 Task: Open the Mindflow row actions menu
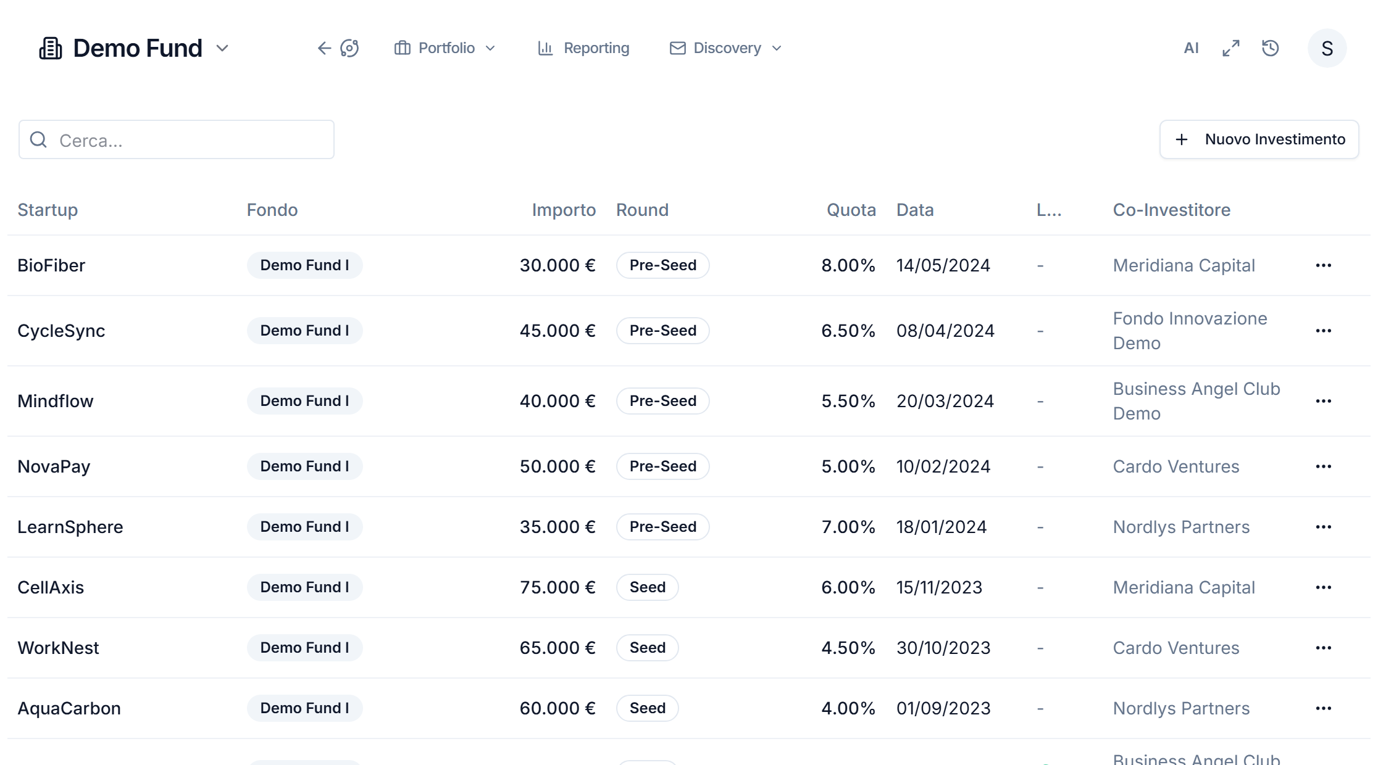pos(1323,401)
